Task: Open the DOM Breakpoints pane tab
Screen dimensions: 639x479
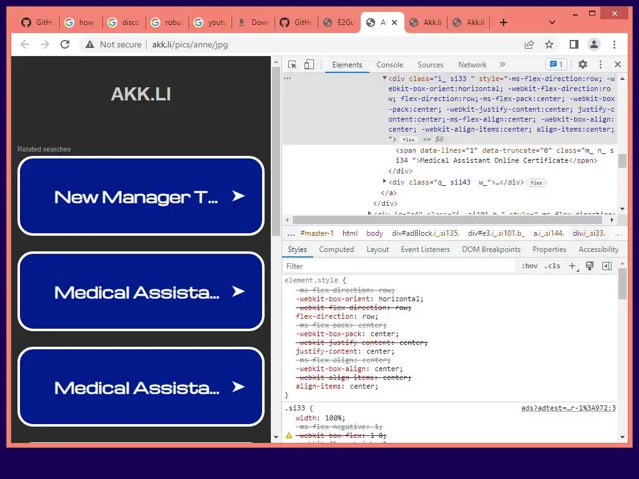Action: (x=491, y=249)
